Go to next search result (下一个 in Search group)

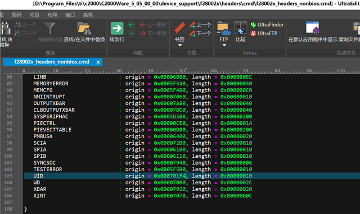[25, 34]
